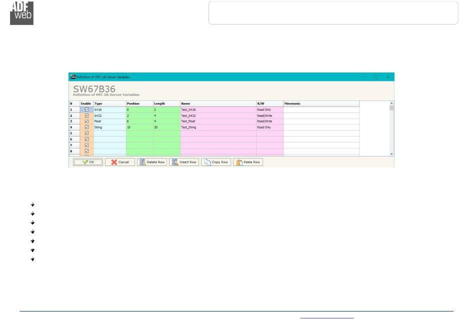Viewport: 475px width, 327px height.
Task: Click the Name column header
Action: [218, 103]
